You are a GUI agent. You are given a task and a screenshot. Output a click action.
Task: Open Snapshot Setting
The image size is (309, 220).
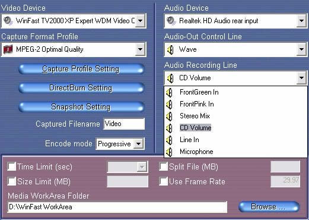(81, 107)
